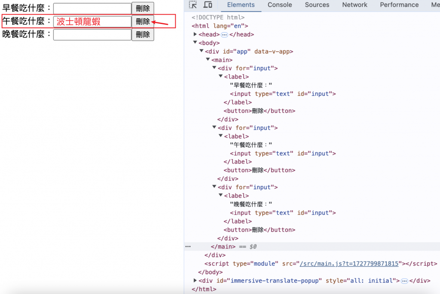
Task: Click the breakfast (早餐) text input
Action: [x=92, y=9]
